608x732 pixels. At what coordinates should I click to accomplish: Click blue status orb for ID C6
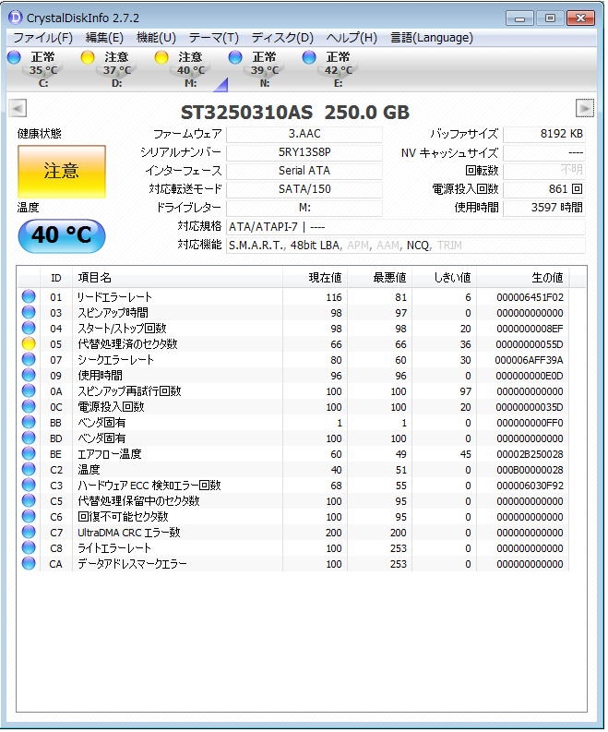coord(29,517)
